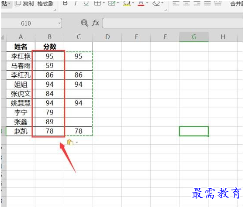
Task: Click the selected cell G10
Action: [x=194, y=131]
